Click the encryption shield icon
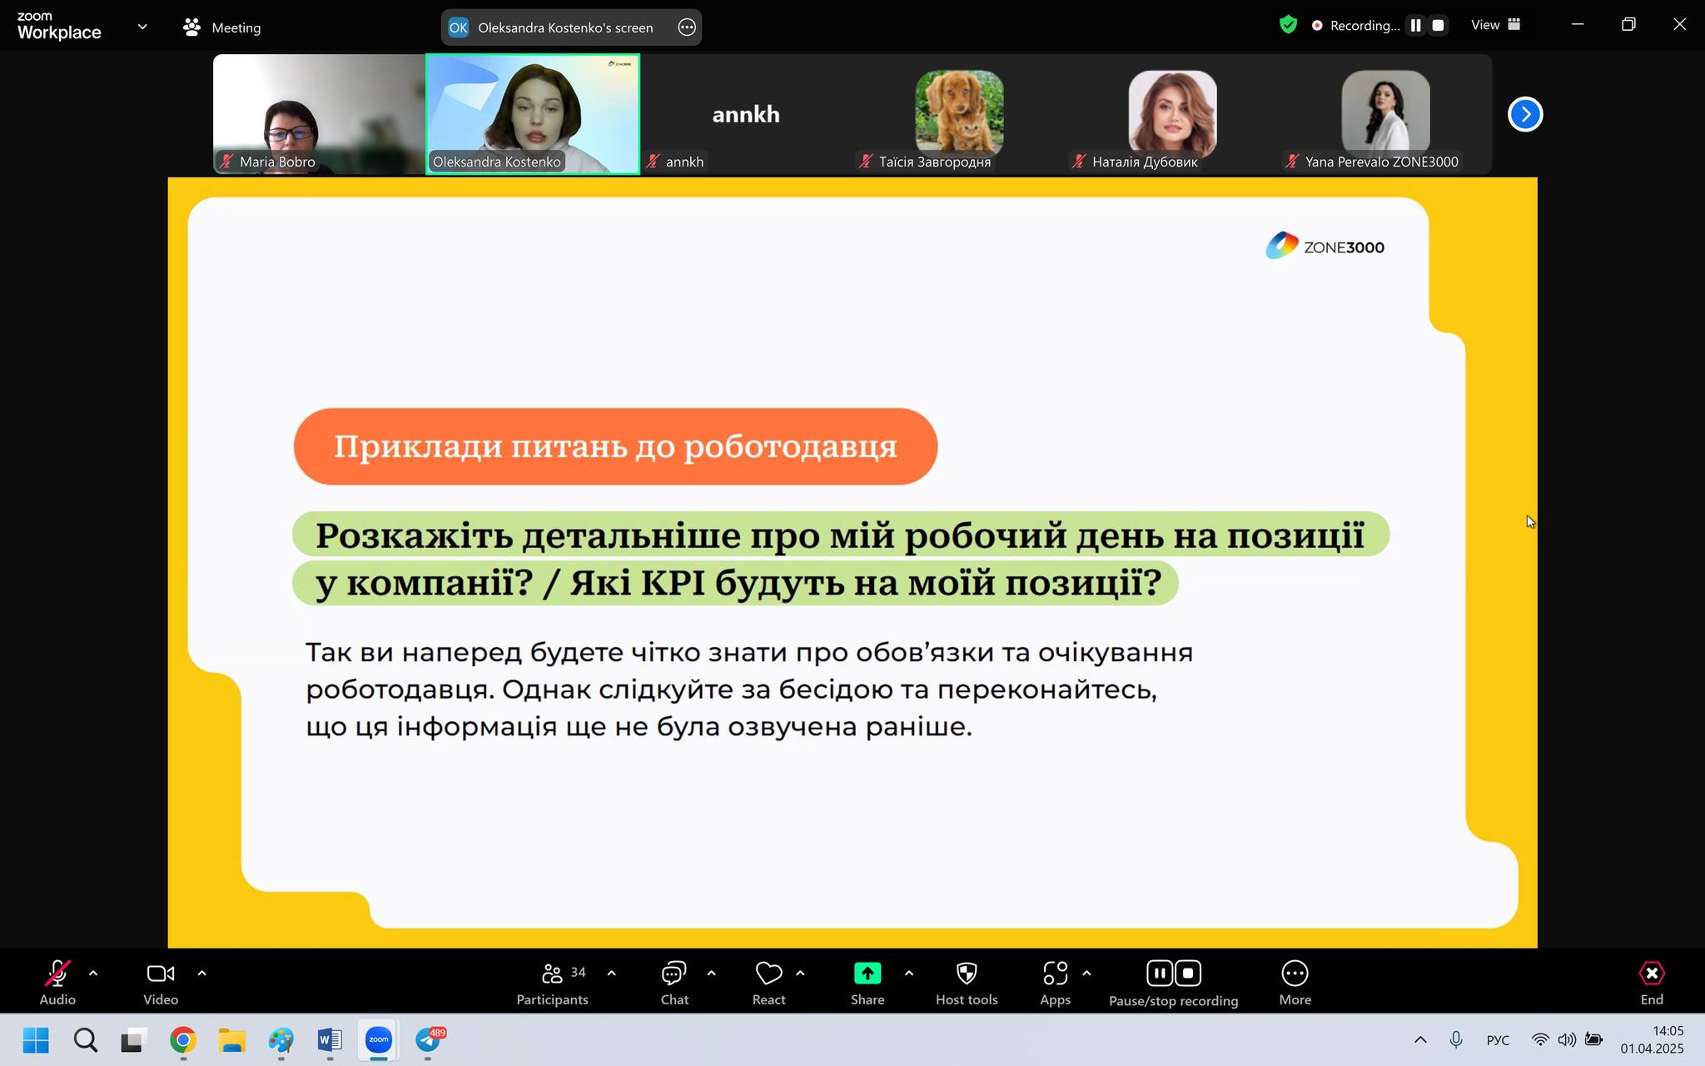1705x1066 pixels. [x=1288, y=25]
